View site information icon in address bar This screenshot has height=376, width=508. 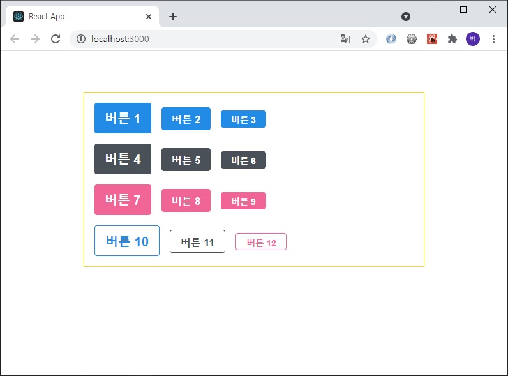[x=80, y=39]
